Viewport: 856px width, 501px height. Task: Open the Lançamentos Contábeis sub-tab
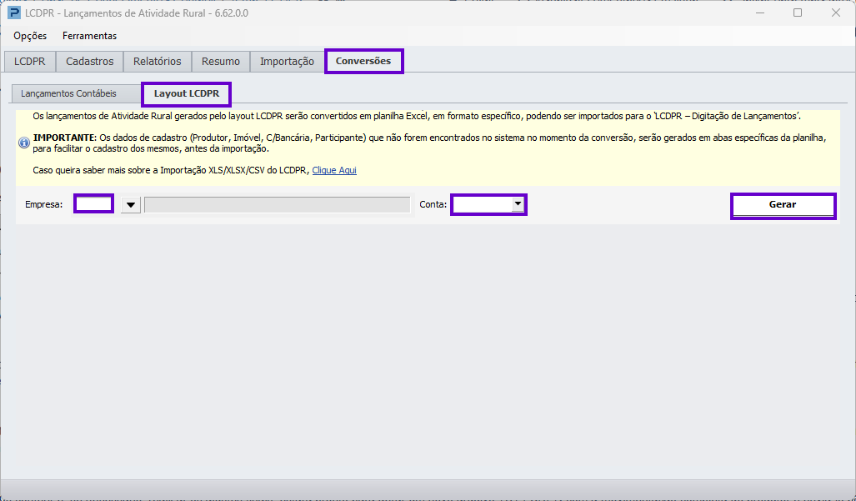(x=69, y=94)
